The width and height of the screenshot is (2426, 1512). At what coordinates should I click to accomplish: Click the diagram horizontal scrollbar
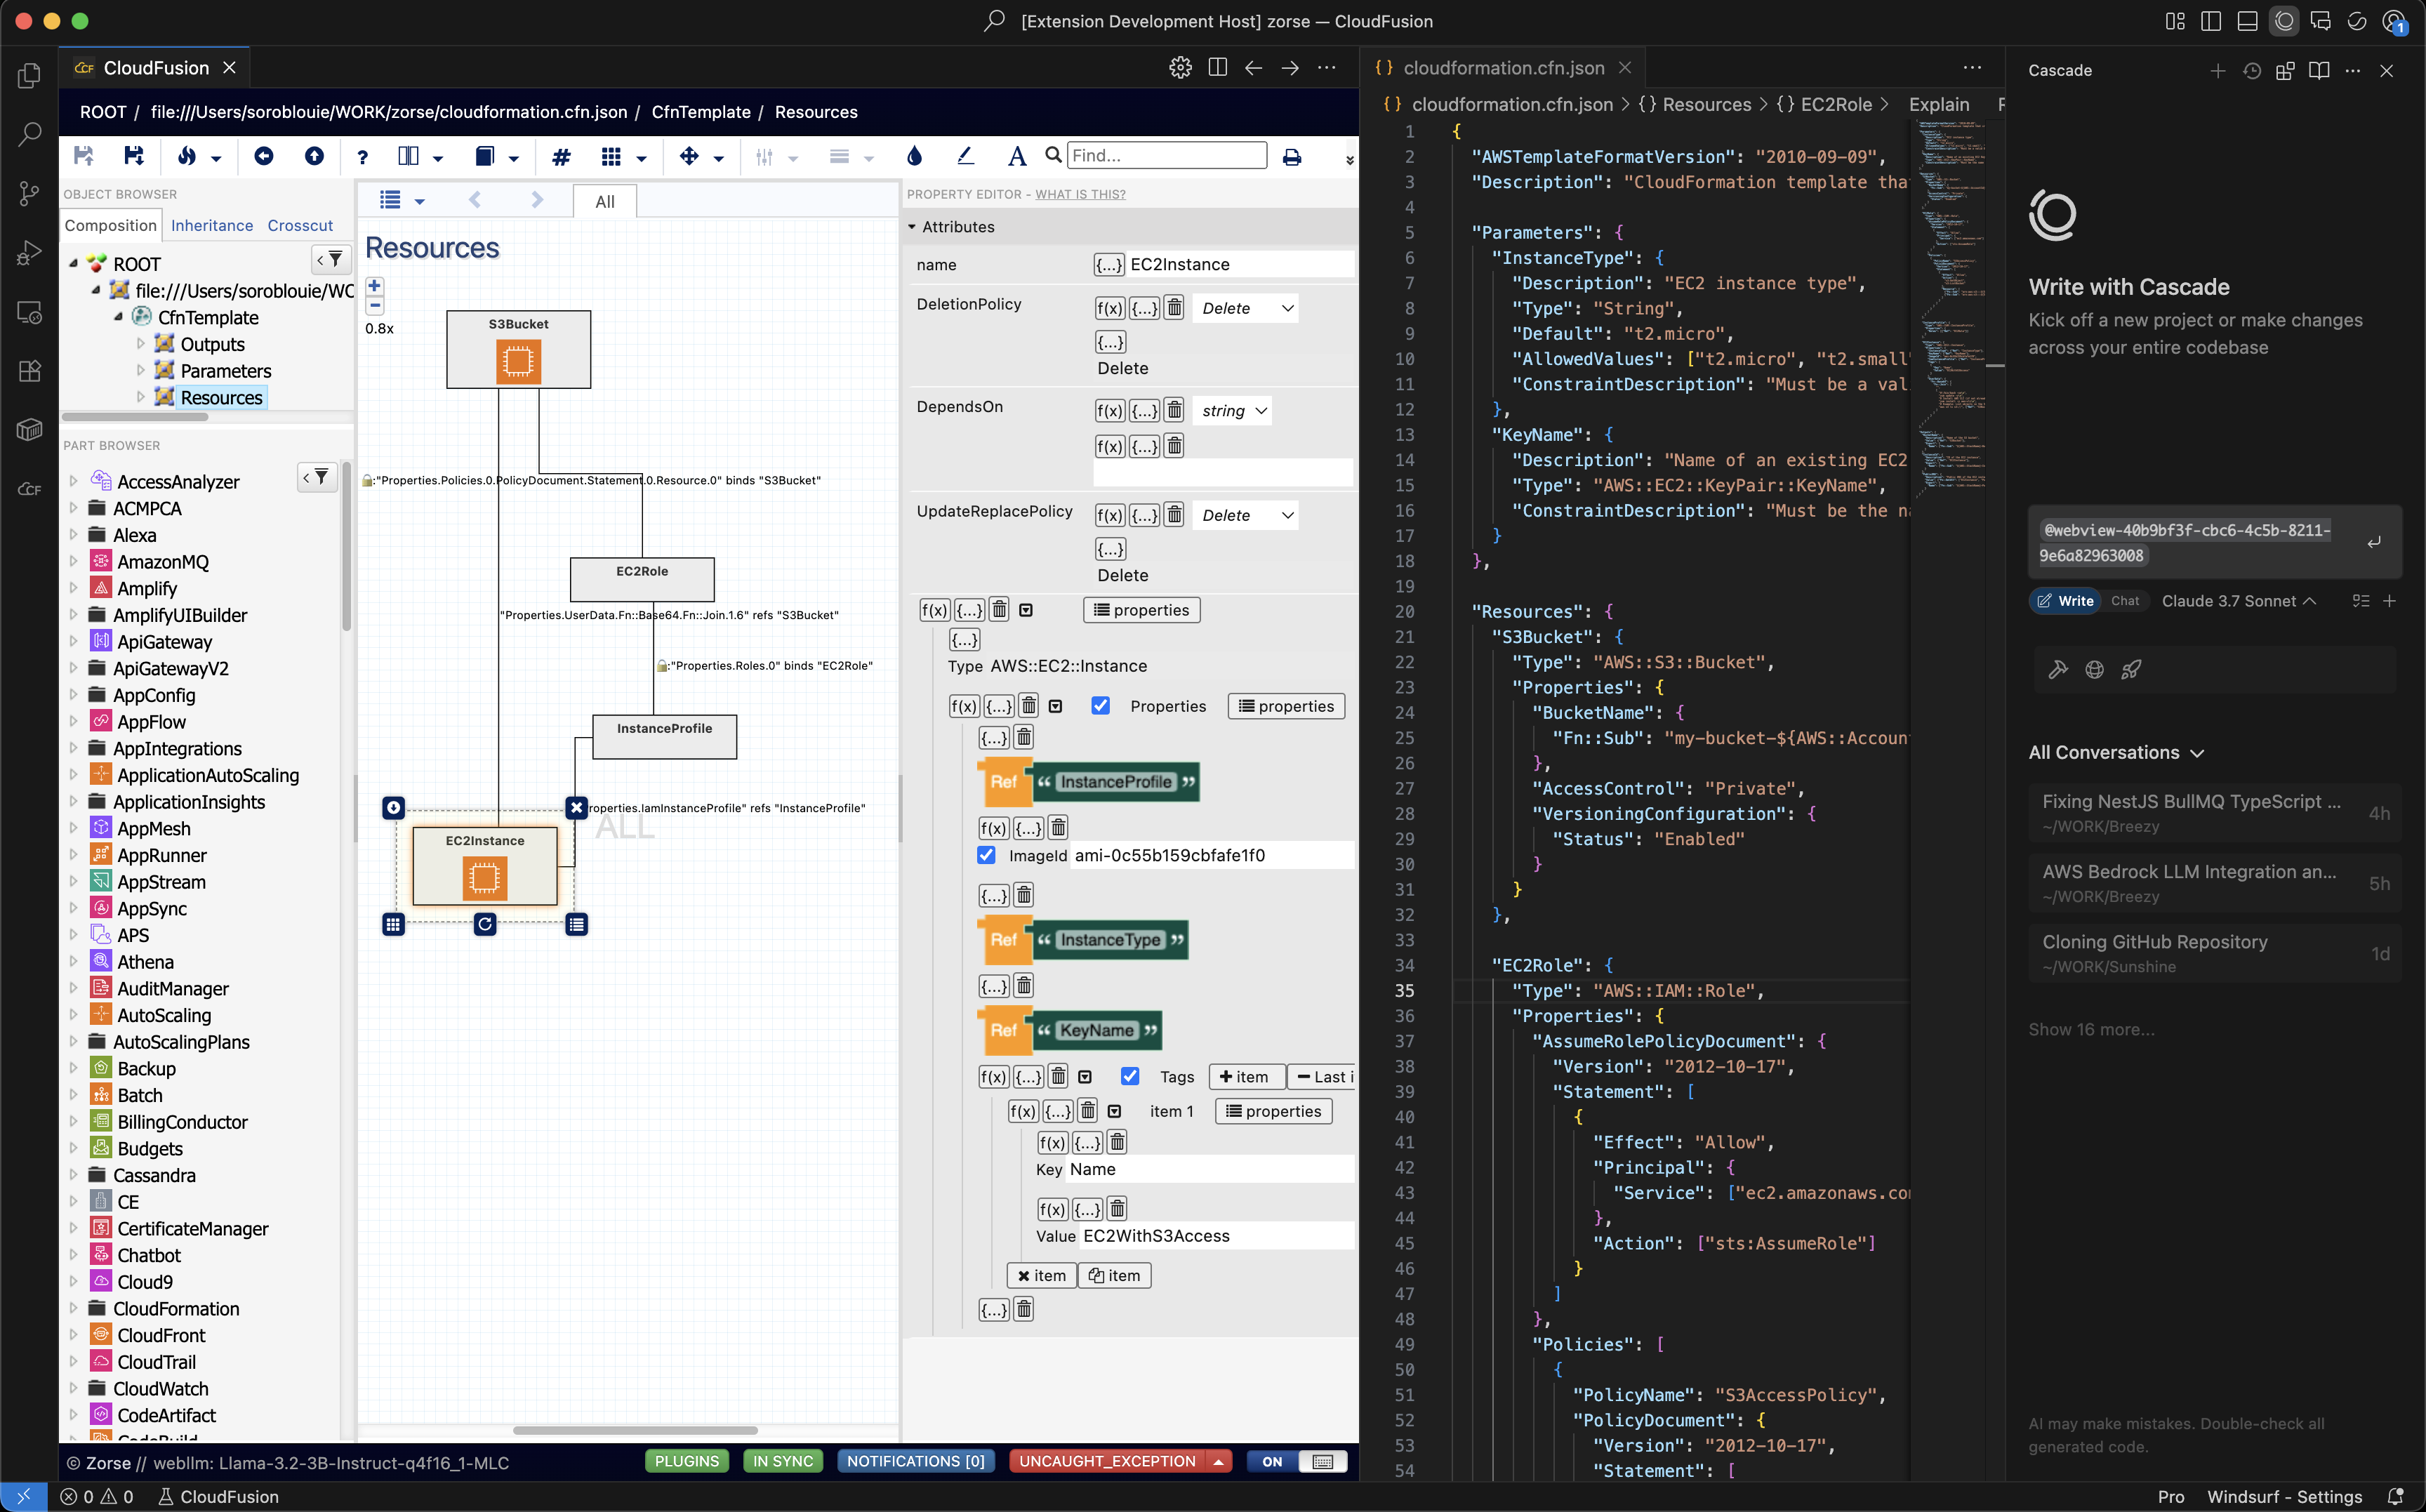(635, 1430)
